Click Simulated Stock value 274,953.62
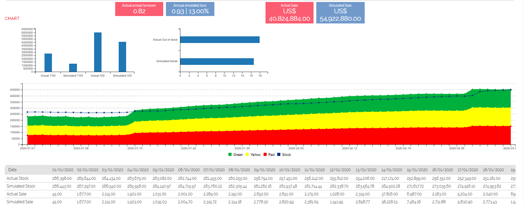524x204 pixels. point(494,186)
